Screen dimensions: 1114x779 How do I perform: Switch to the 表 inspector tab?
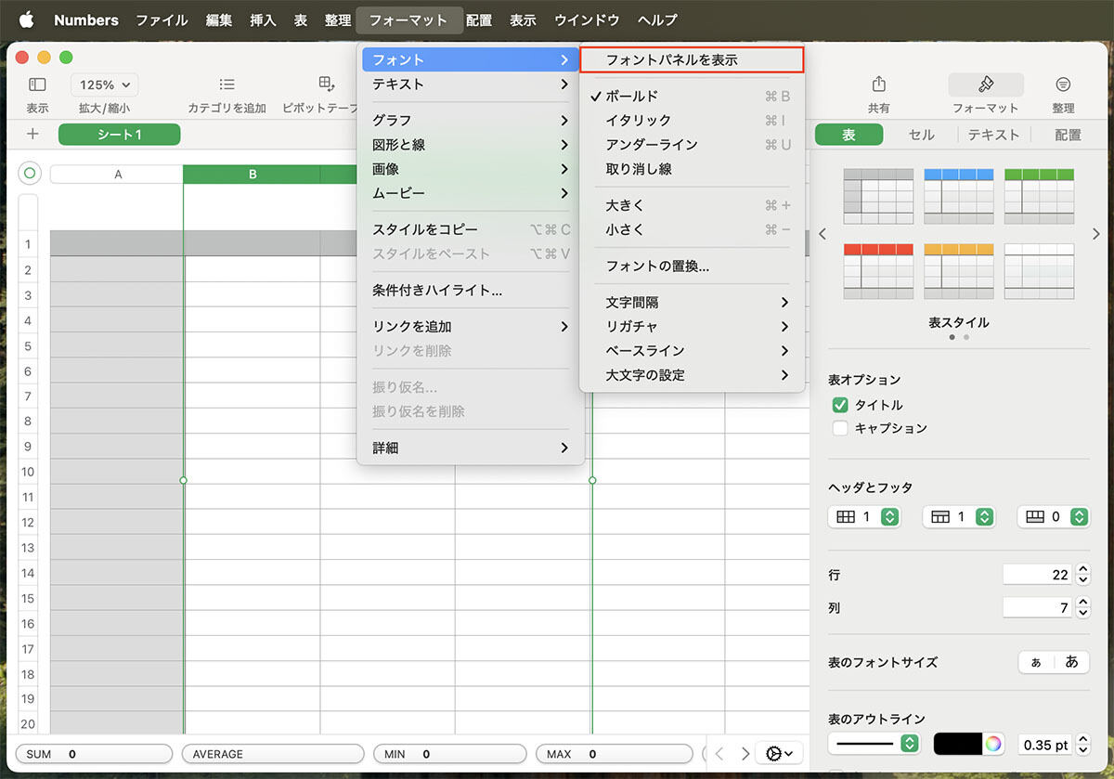[848, 135]
